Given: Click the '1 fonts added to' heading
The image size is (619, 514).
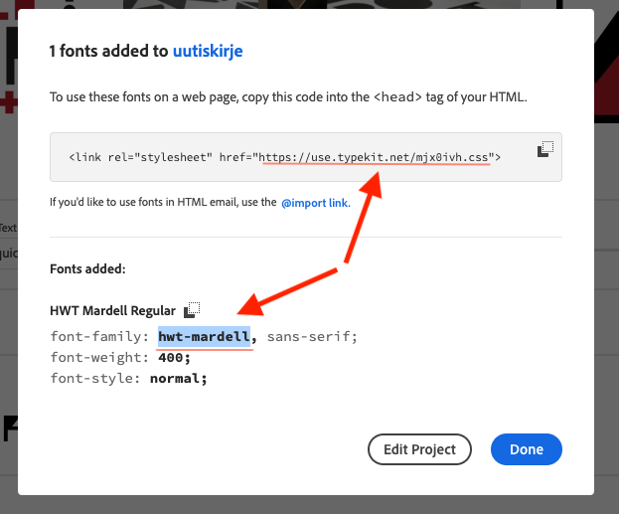Looking at the screenshot, I should [x=108, y=51].
